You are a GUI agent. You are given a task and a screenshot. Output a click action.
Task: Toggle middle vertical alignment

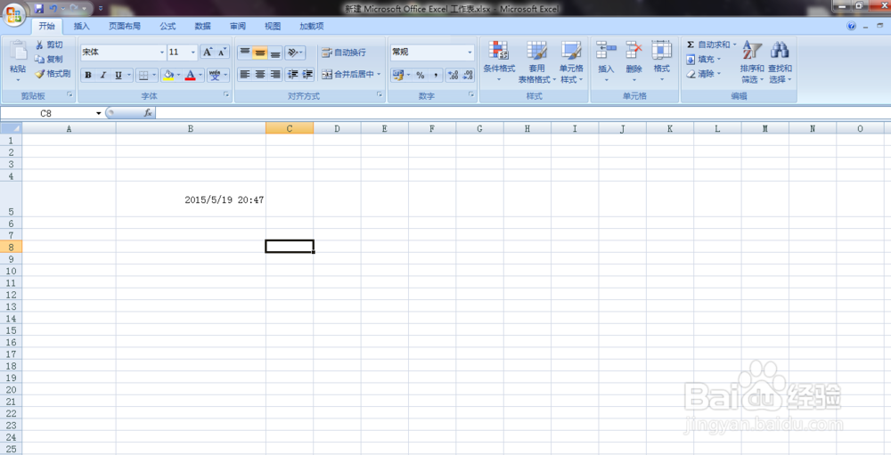point(260,53)
